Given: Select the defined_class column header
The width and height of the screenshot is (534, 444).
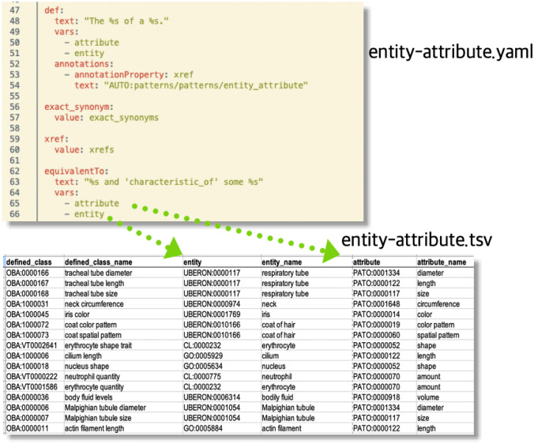Looking at the screenshot, I should pyautogui.click(x=28, y=262).
